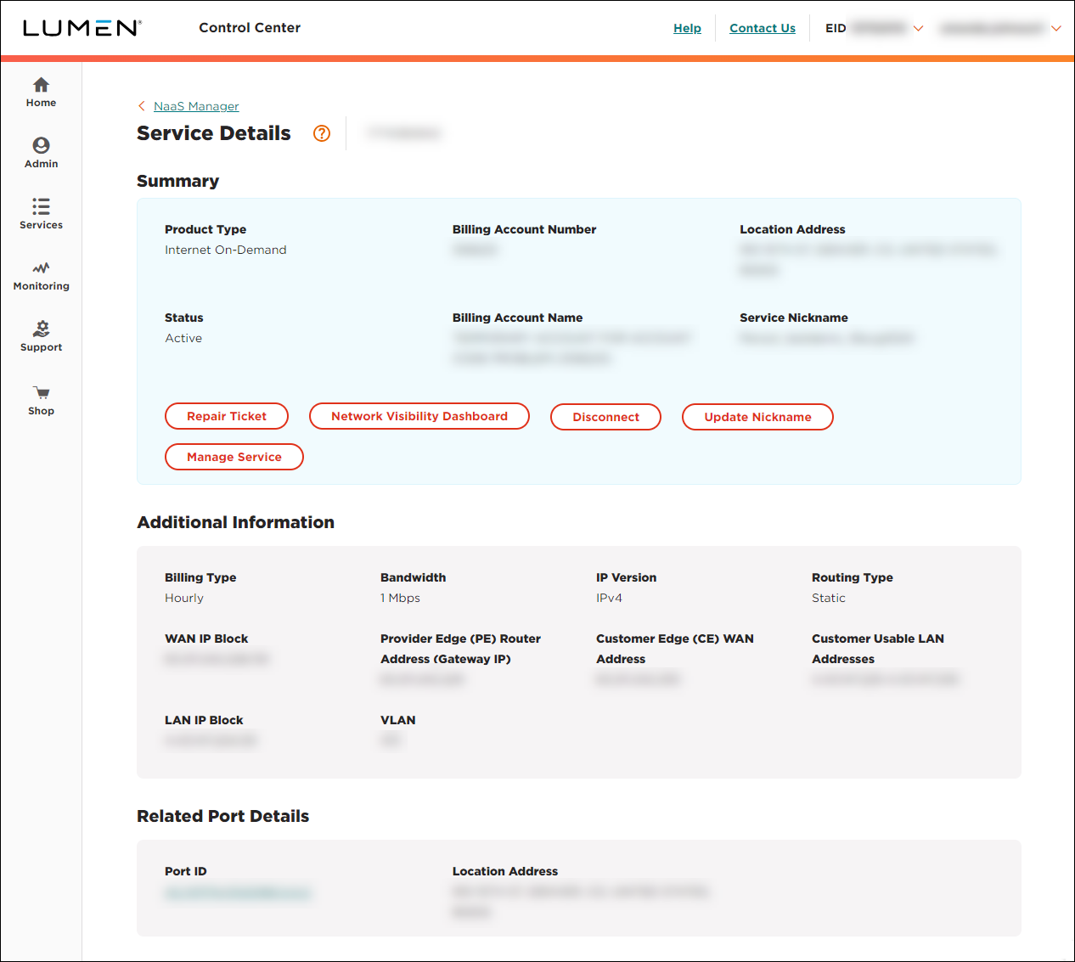
Task: Open the Shop cart icon
Action: click(41, 392)
